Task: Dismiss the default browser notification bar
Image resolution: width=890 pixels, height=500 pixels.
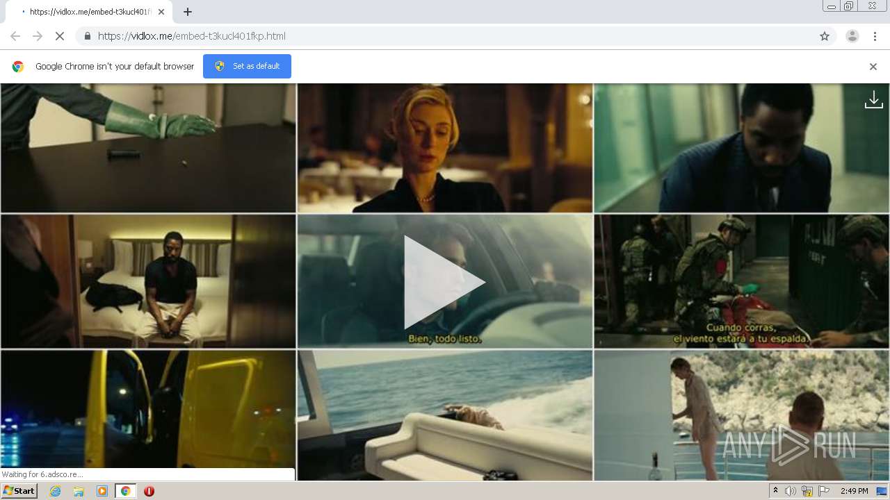Action: 873,67
